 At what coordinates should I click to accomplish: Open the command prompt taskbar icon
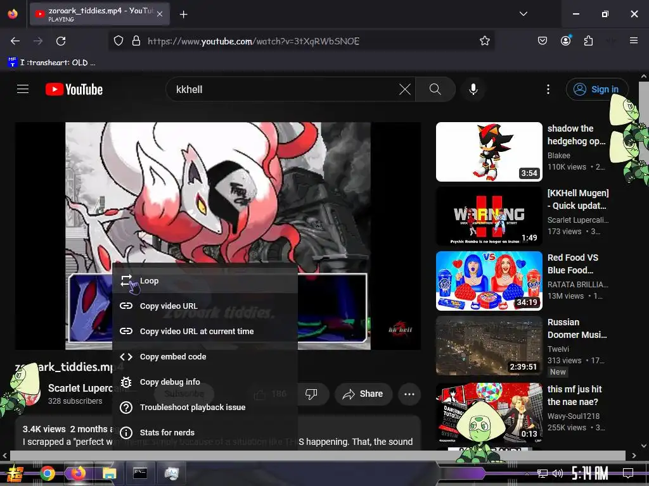point(140,473)
